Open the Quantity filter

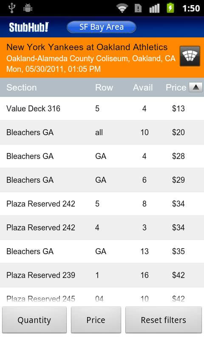(x=34, y=320)
